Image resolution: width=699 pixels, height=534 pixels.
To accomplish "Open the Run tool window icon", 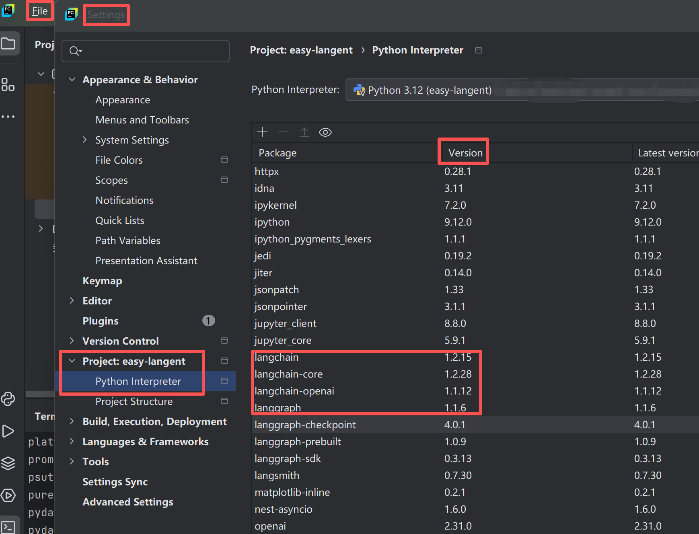I will coord(8,431).
